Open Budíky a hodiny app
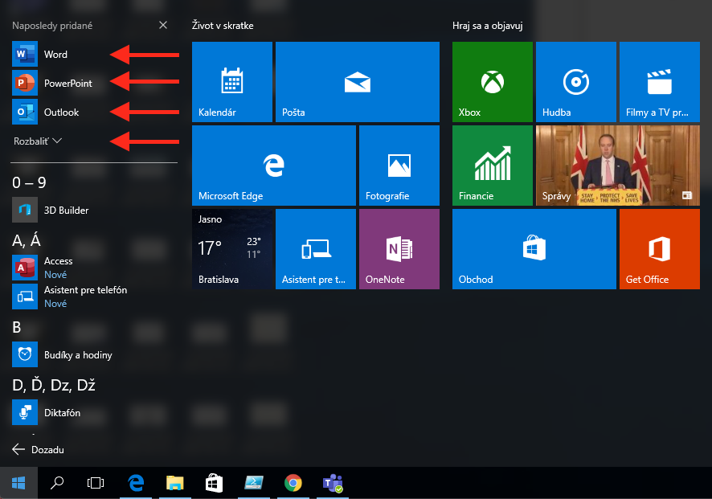This screenshot has width=712, height=499. pyautogui.click(x=77, y=355)
